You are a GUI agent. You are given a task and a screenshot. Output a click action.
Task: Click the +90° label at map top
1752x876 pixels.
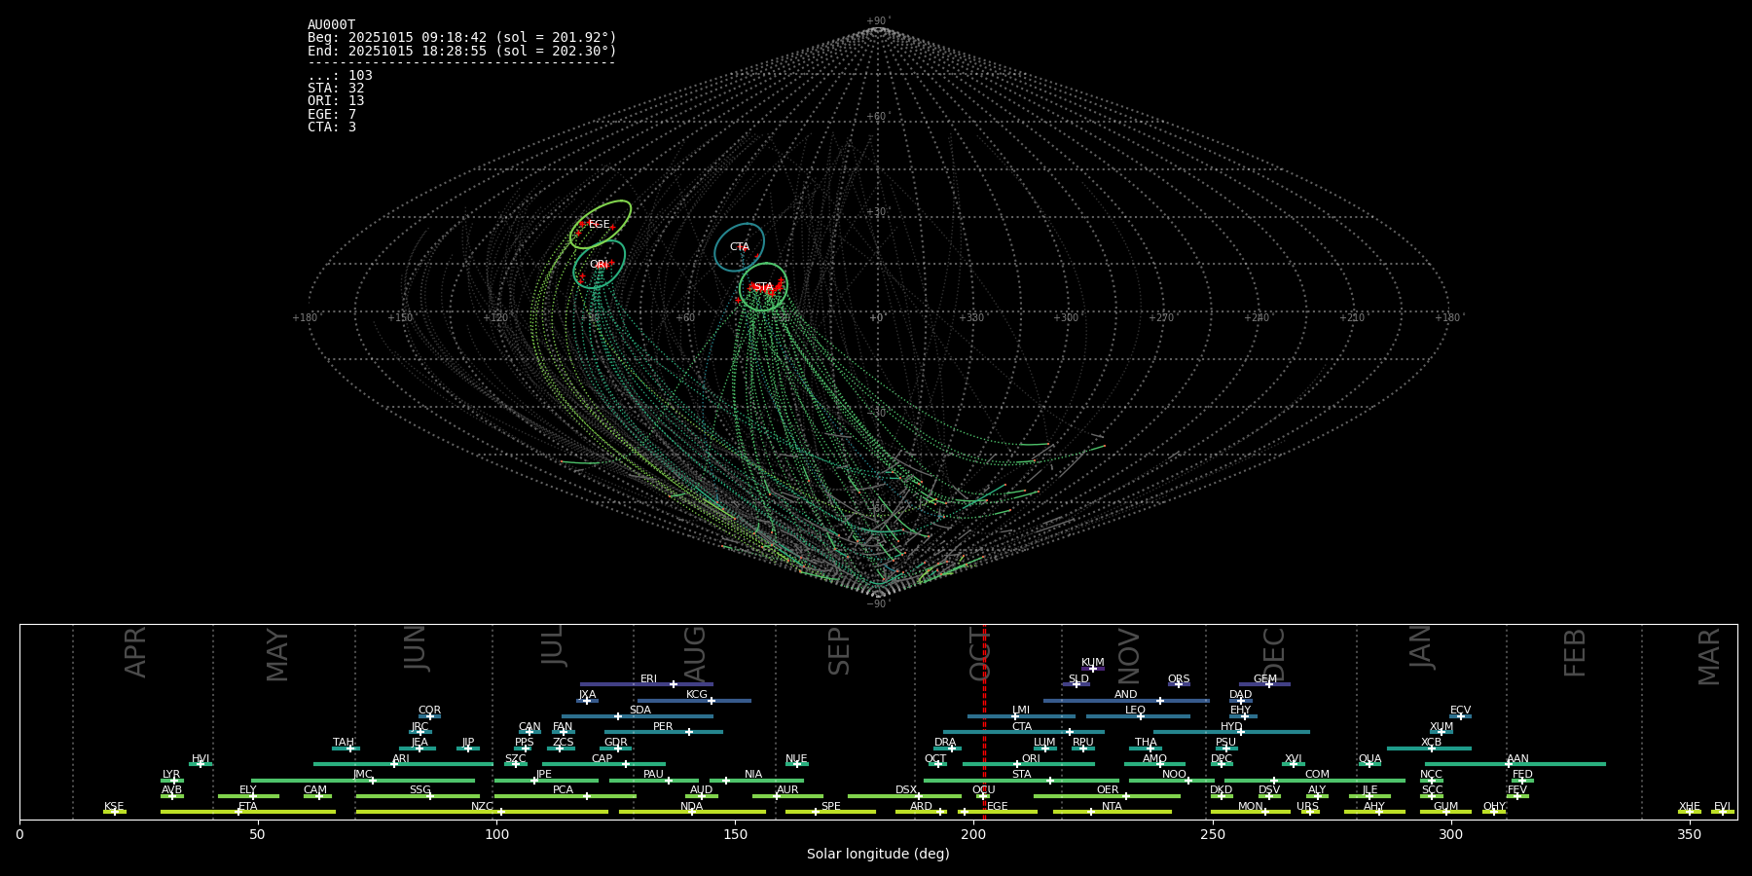(878, 21)
